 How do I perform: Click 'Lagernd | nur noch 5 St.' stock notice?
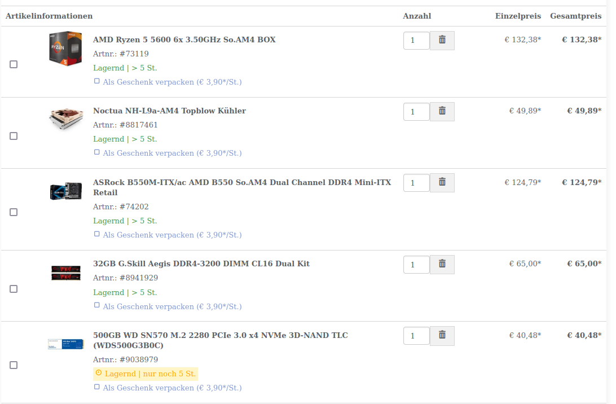(146, 374)
